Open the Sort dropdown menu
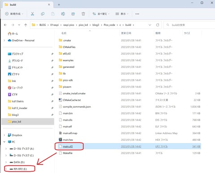 tap(101, 14)
